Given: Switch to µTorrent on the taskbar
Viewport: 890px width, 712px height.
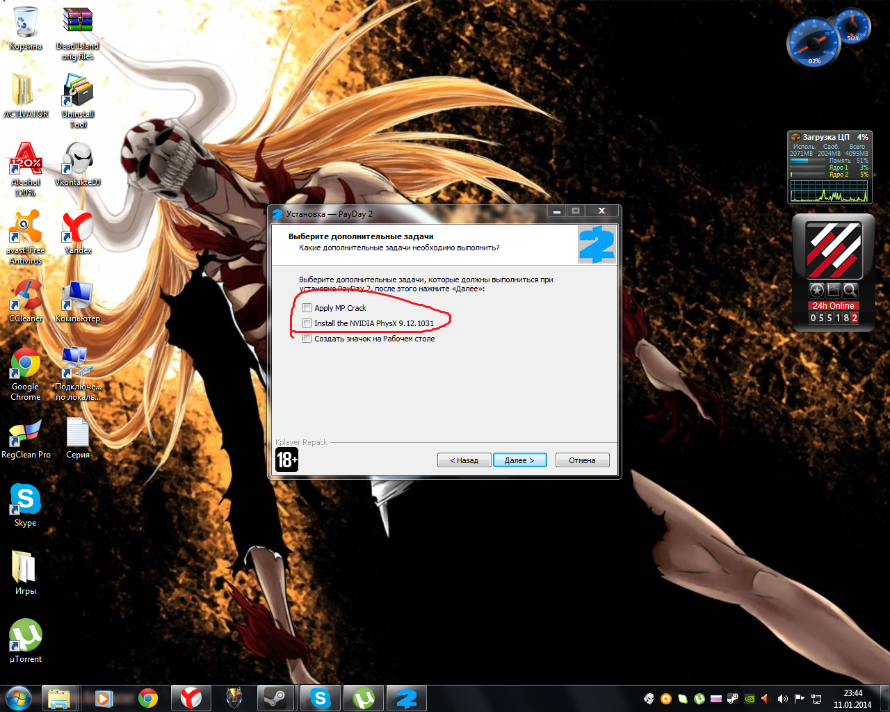Looking at the screenshot, I should 364,698.
